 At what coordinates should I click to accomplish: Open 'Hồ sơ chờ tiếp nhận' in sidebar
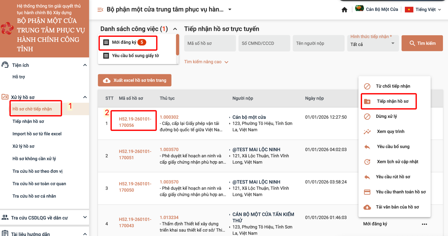click(x=32, y=109)
